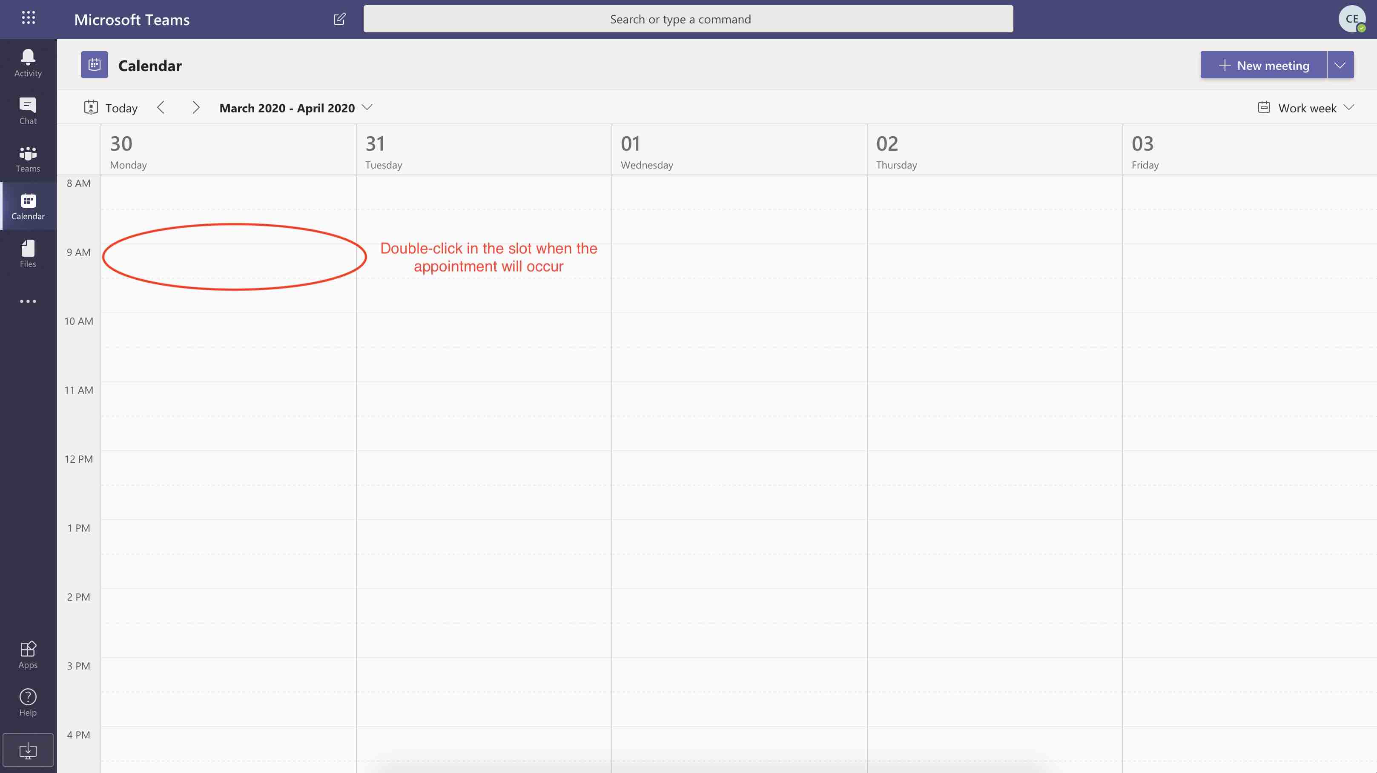This screenshot has width=1377, height=773.
Task: Show more apps ellipsis in sidebar
Action: pos(28,301)
